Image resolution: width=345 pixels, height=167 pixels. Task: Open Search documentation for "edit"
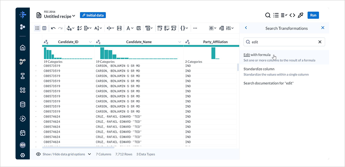click(269, 83)
